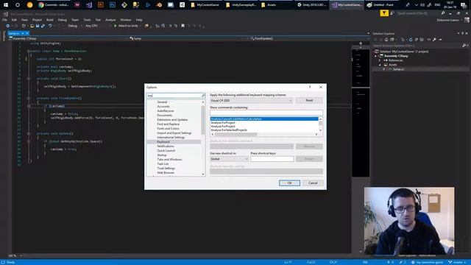Viewport: 471px width, 265px height.
Task: Open the Analyze menu
Action: click(110, 20)
